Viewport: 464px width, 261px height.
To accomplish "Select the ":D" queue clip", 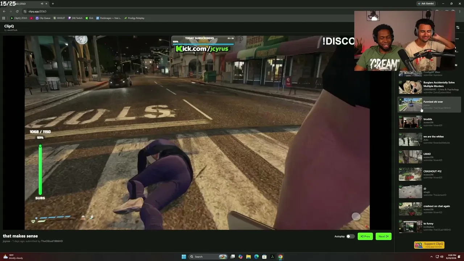I will 430,191.
